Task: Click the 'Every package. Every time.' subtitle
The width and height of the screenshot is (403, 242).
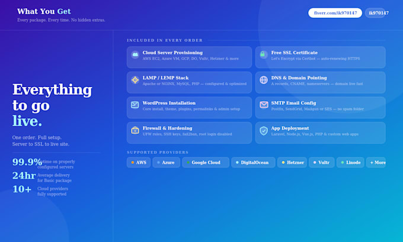Action: [x=61, y=20]
